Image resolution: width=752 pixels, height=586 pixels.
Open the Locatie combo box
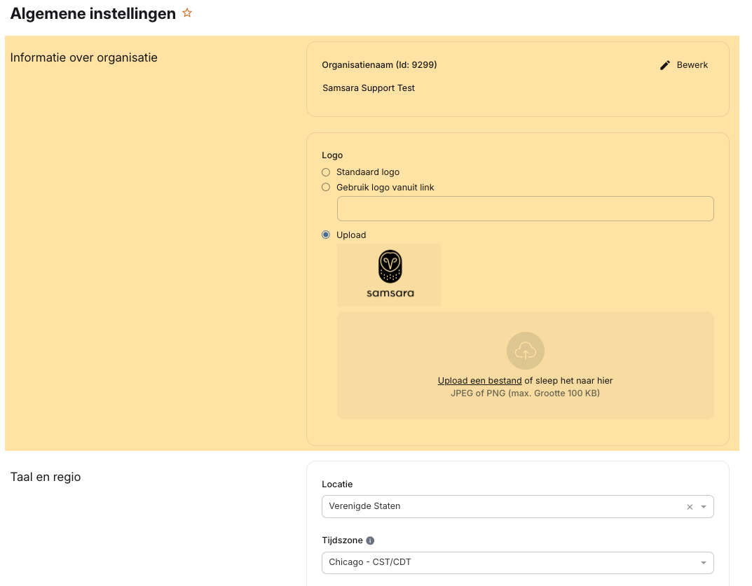(517, 506)
